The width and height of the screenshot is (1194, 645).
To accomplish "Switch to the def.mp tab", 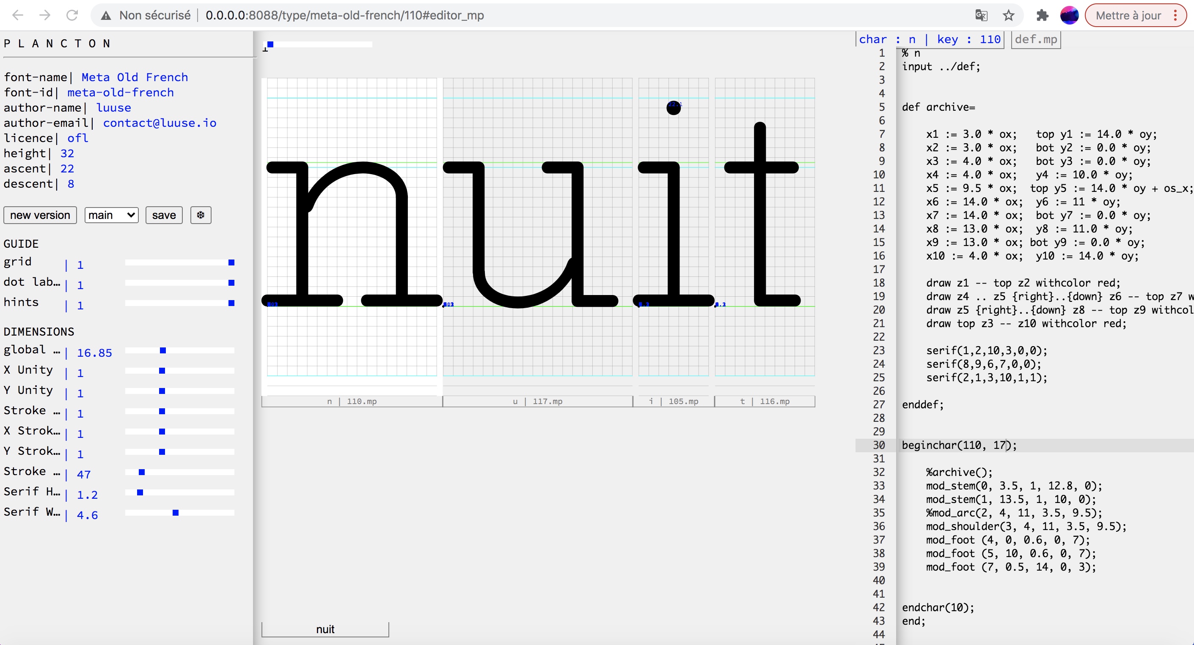I will [1035, 39].
